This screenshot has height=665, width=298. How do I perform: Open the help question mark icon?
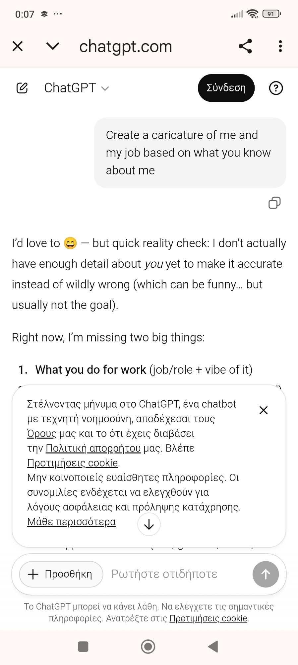tap(276, 88)
